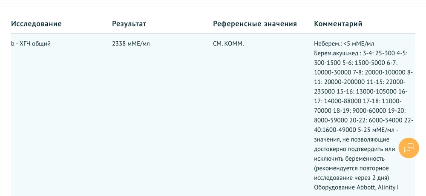Click the Исследование column header
Screen dimensions: 426x196
[36, 24]
